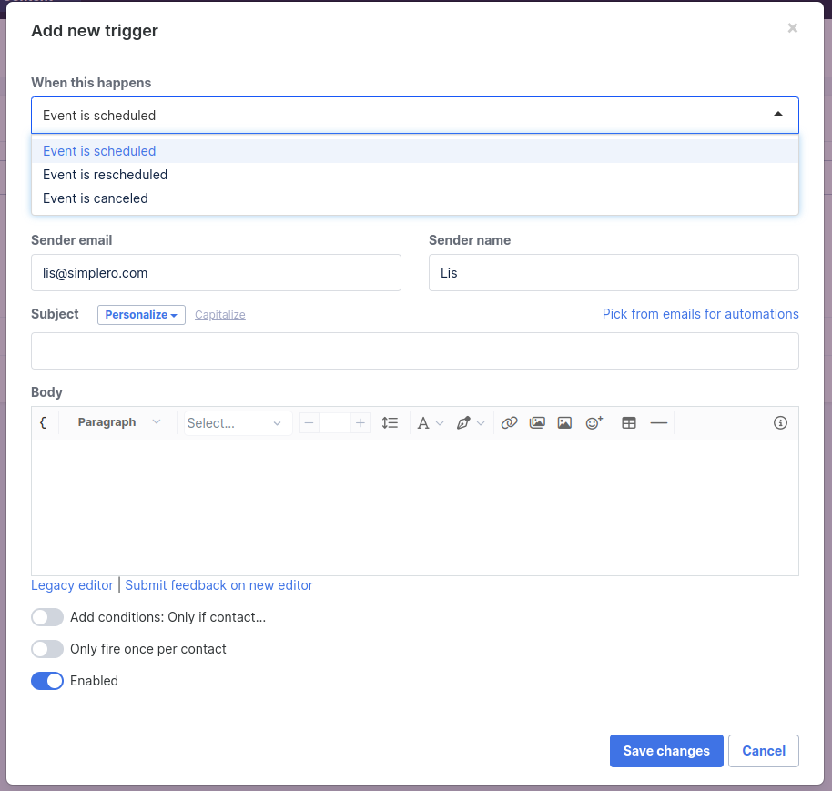Enable Only fire once per contact

(47, 649)
